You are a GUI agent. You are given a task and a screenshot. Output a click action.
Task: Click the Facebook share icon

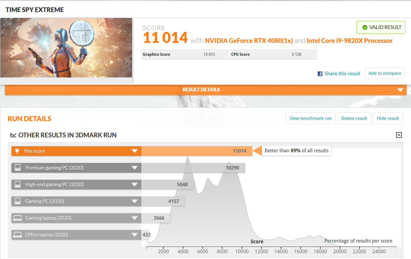pyautogui.click(x=320, y=74)
